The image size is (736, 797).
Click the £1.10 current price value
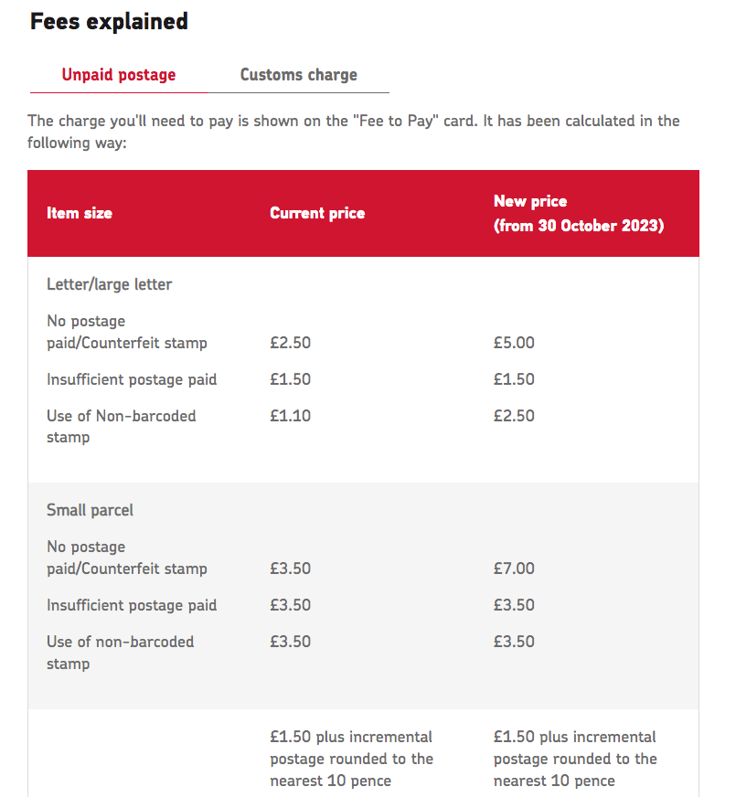(291, 416)
